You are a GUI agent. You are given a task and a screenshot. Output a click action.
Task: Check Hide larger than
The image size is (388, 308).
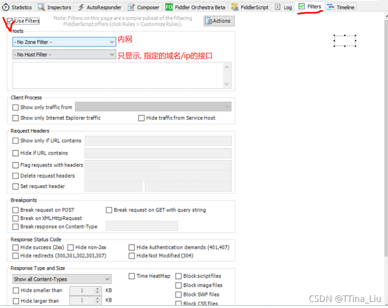tap(16, 301)
